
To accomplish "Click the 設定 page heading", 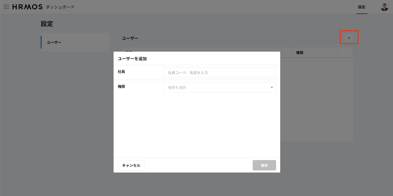I will [x=47, y=24].
